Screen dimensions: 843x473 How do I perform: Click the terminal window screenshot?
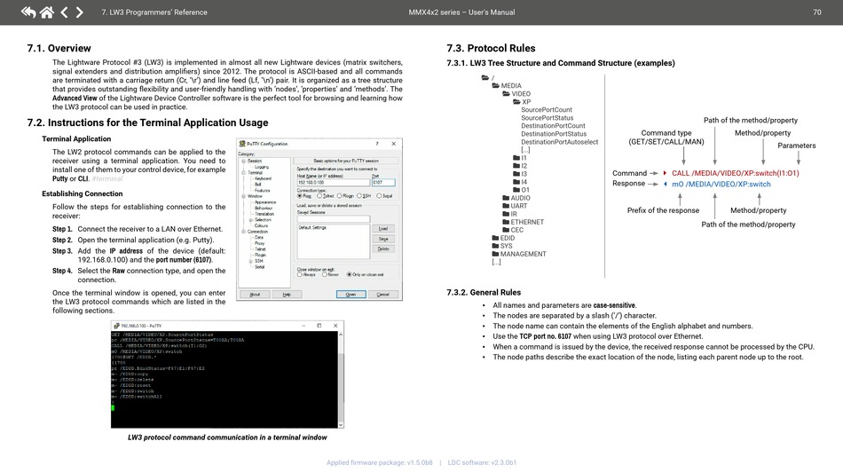coord(226,375)
